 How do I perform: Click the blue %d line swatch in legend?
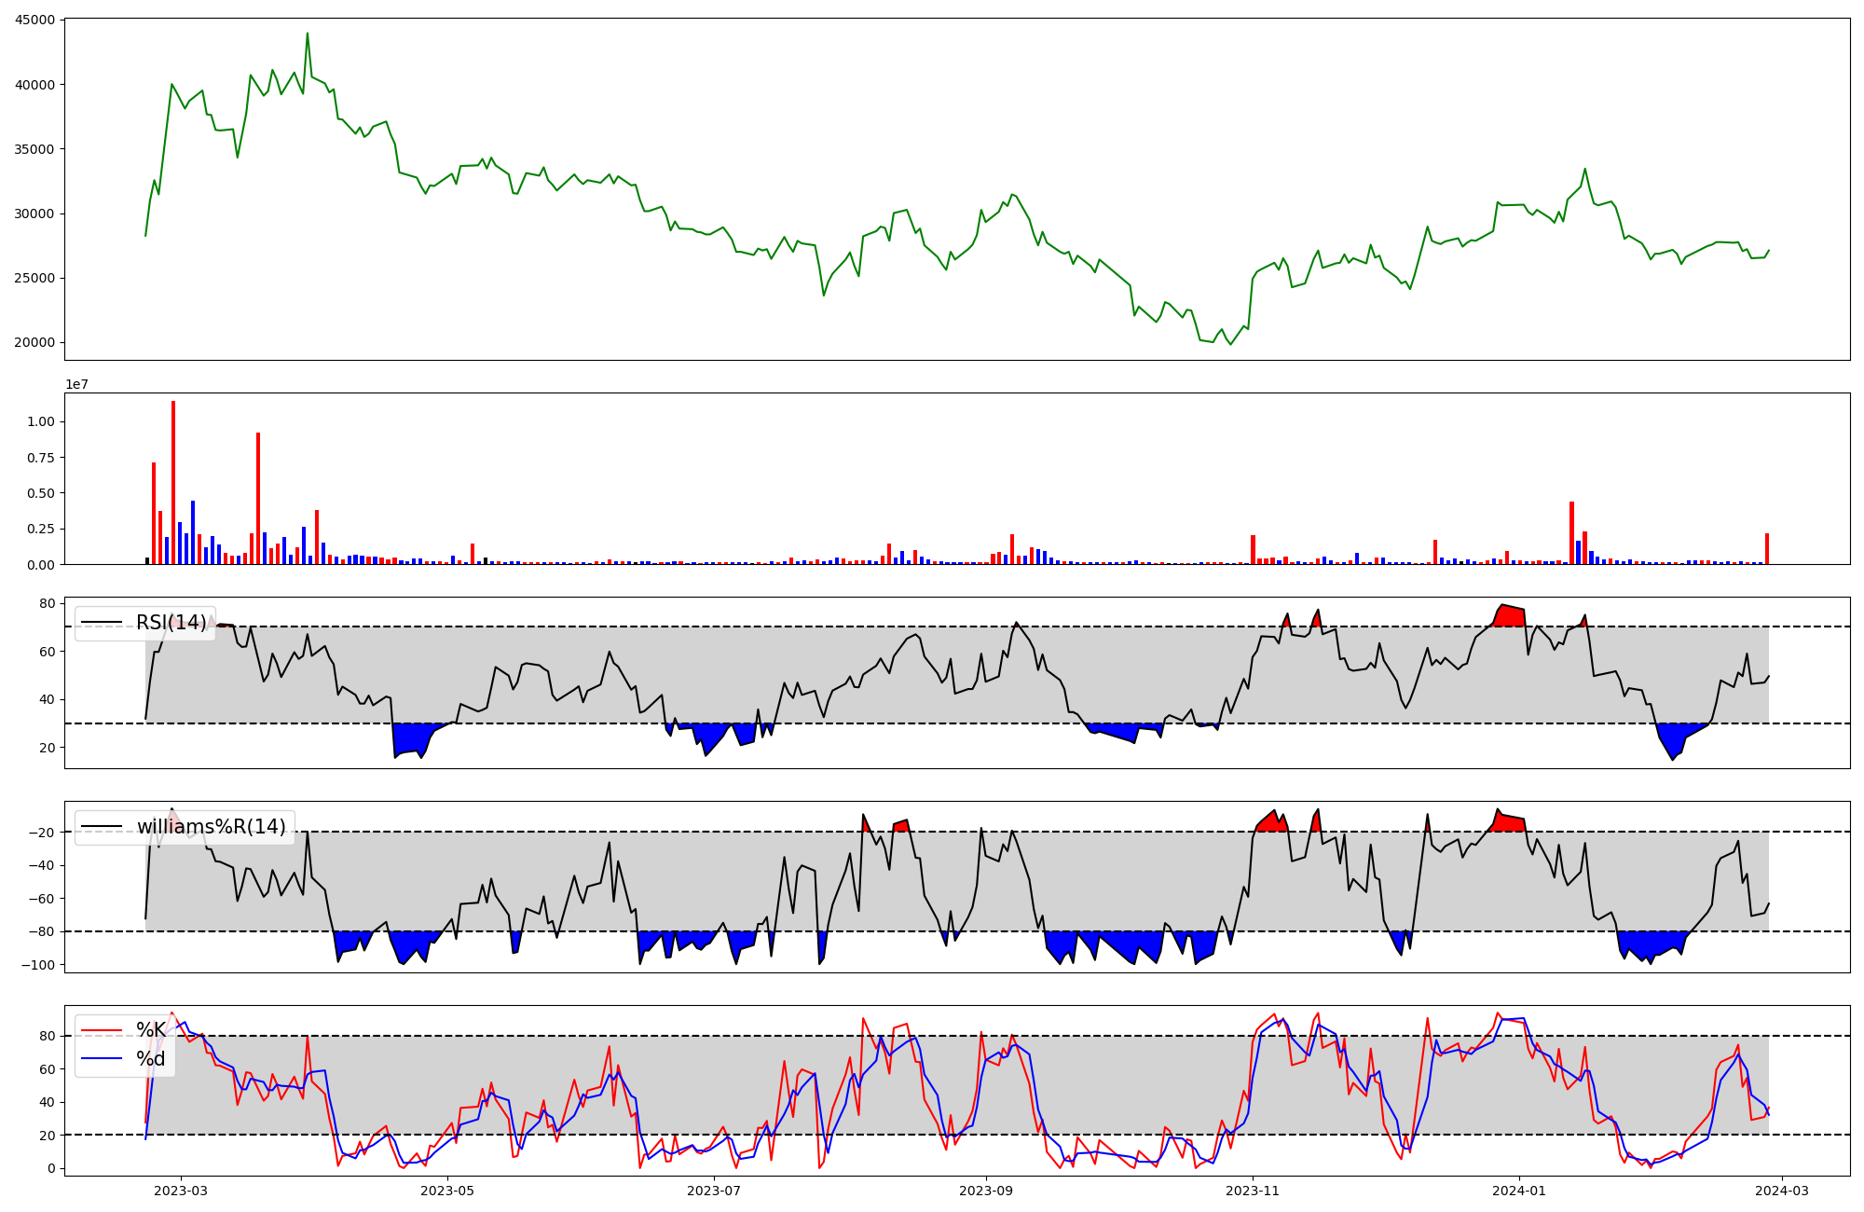coord(102,1059)
